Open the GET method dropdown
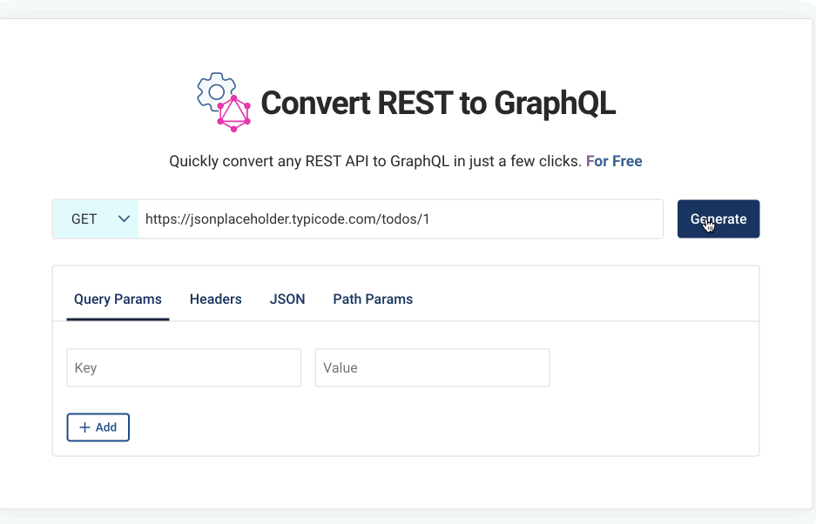 [x=95, y=219]
